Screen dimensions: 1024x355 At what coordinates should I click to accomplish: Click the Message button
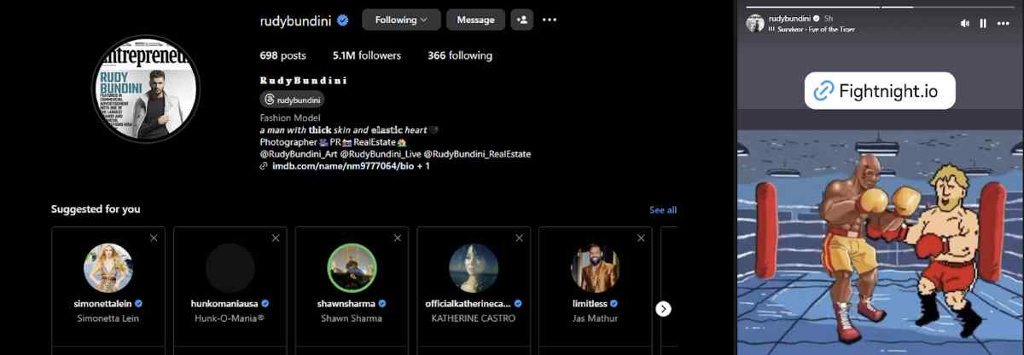475,20
